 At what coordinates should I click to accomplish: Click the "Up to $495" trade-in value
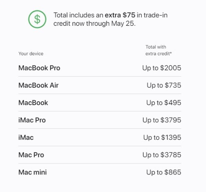[x=163, y=103]
